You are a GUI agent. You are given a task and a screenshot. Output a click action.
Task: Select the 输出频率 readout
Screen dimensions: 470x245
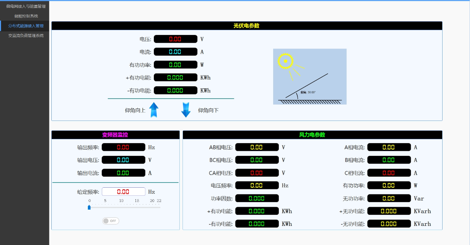[x=123, y=147]
